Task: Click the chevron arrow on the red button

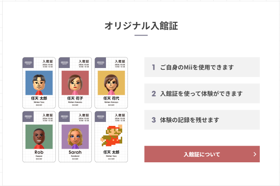Action: pyautogui.click(x=255, y=154)
